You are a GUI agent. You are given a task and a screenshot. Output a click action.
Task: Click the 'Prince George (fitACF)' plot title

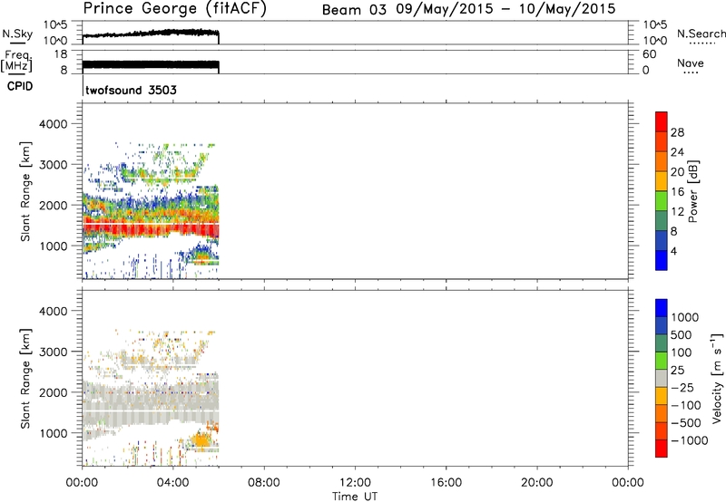pos(175,8)
